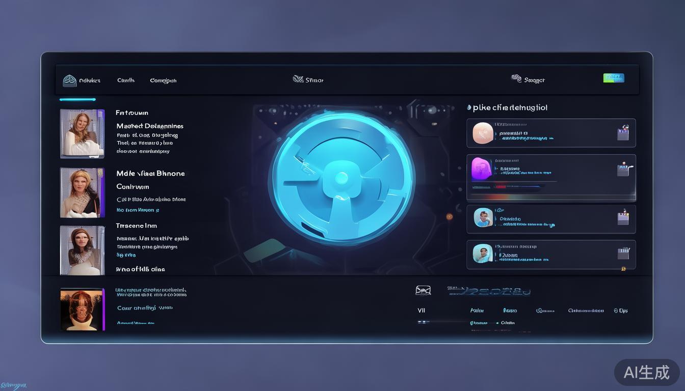Viewport: 685px width, 391px height.
Task: Click the toolbox icon on the third list card
Action: pyautogui.click(x=623, y=218)
